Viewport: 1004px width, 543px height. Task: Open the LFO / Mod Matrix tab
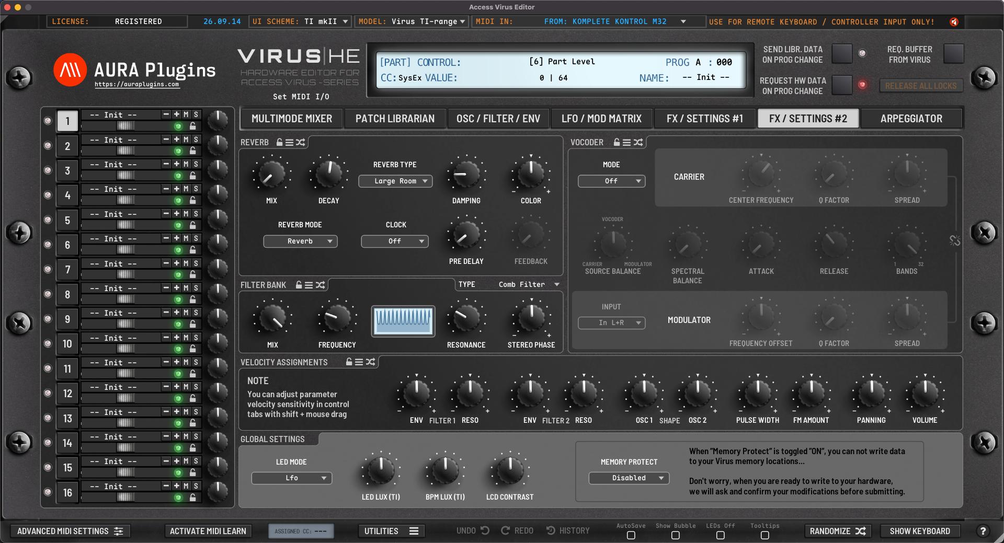[601, 119]
